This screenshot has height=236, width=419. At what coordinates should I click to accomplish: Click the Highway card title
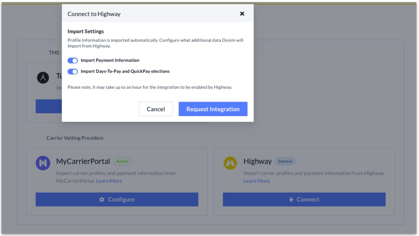258,161
